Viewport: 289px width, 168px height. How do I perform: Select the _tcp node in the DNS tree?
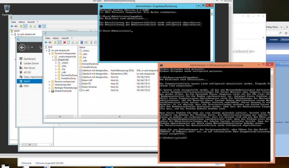tap(63, 69)
